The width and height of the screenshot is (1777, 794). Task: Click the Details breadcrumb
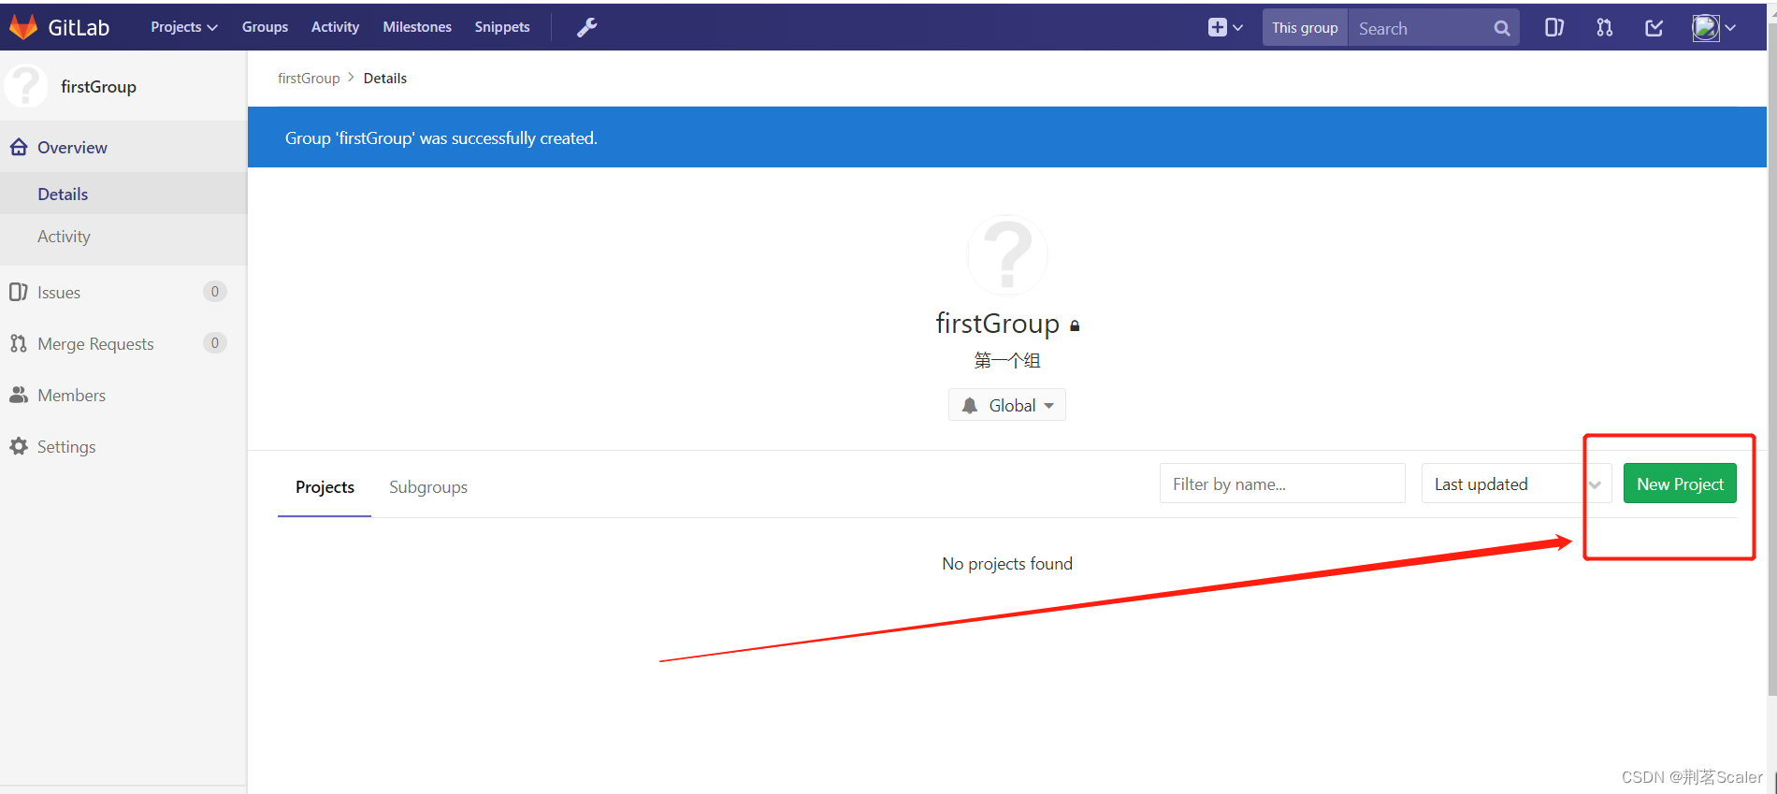click(385, 78)
